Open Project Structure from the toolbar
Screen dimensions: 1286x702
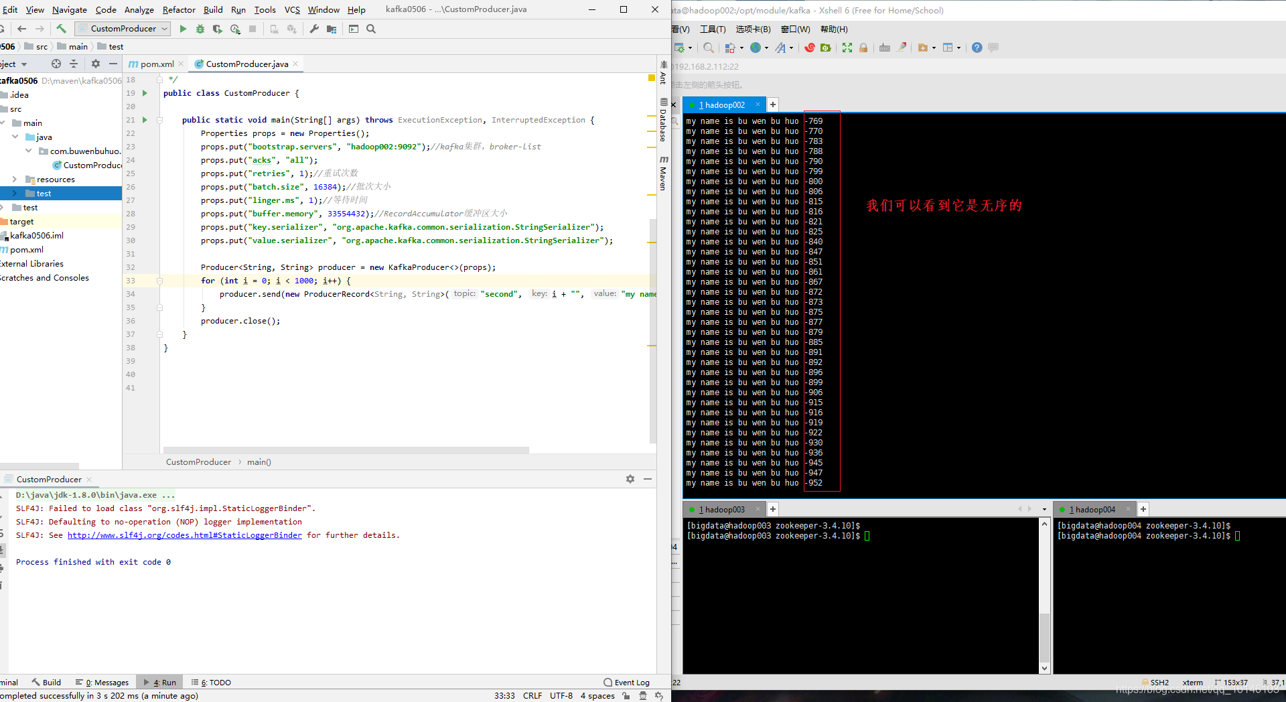332,29
